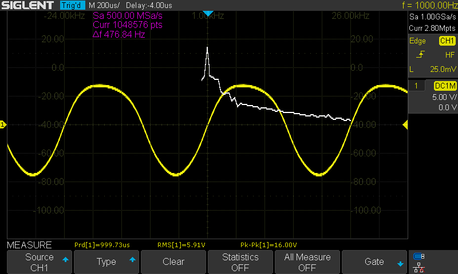Screen dimensions: 458x274
Task: Click the channel 1 ground marker at left edge
Action: click(x=3, y=124)
